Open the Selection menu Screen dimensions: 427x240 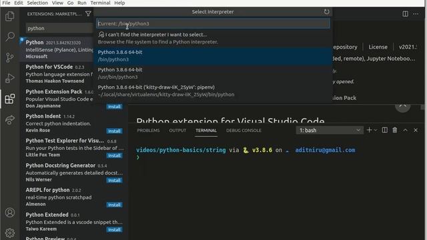pyautogui.click(x=37, y=3)
